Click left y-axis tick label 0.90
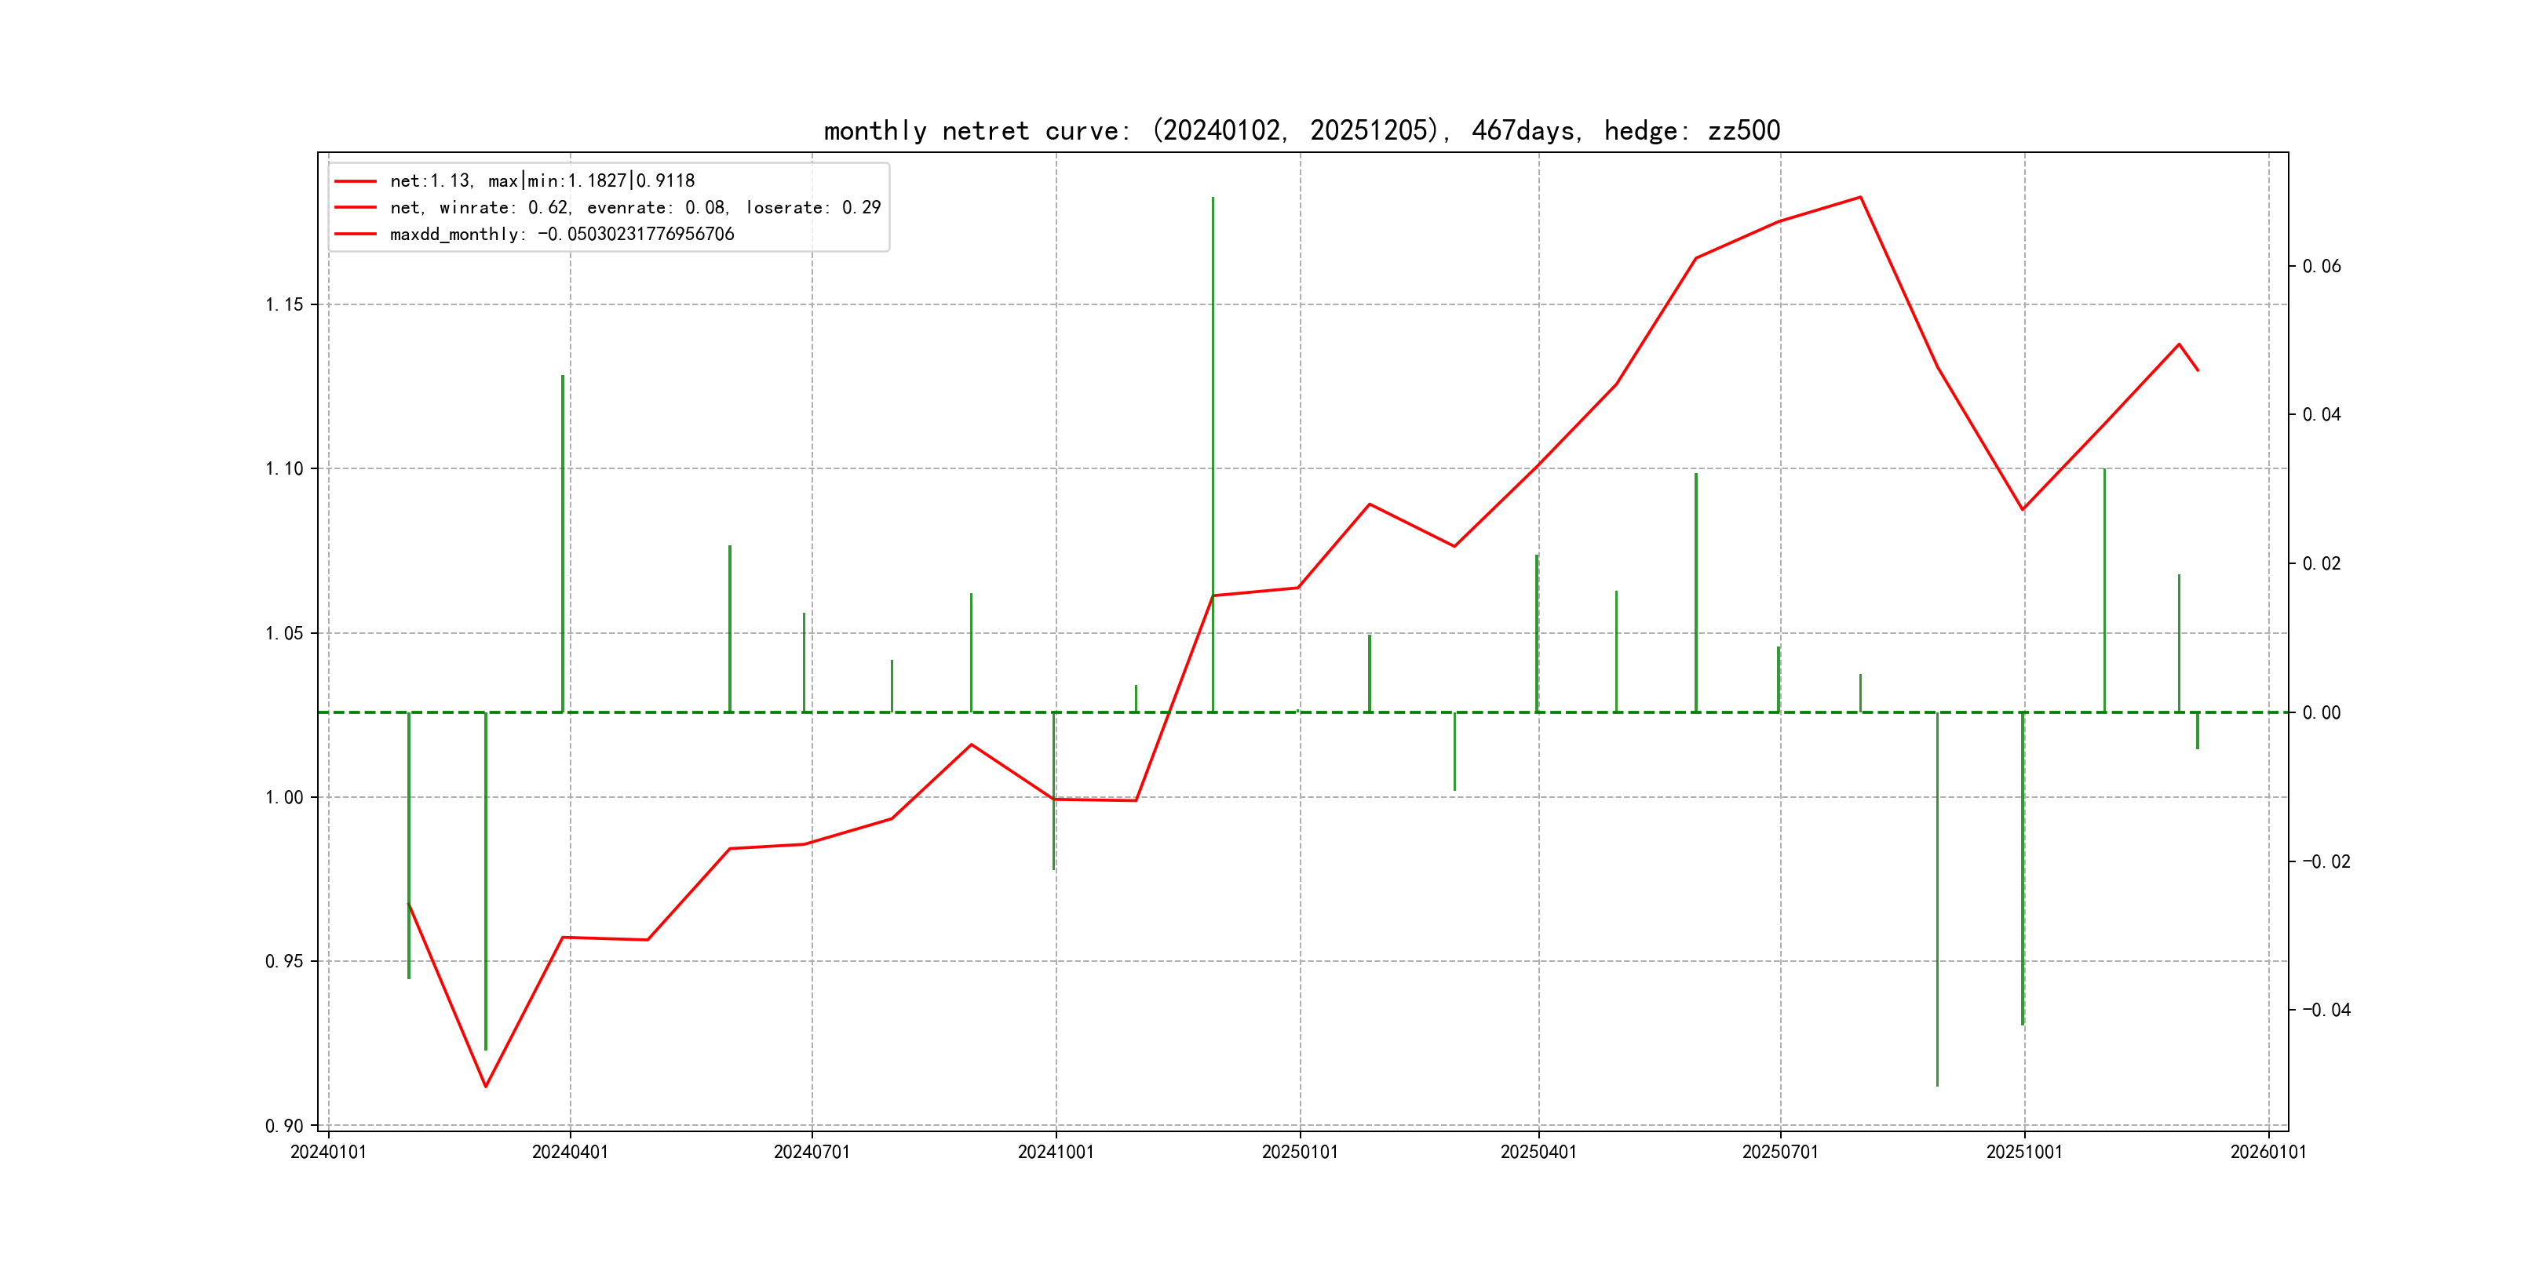The height and width of the screenshot is (1271, 2543). (284, 1126)
